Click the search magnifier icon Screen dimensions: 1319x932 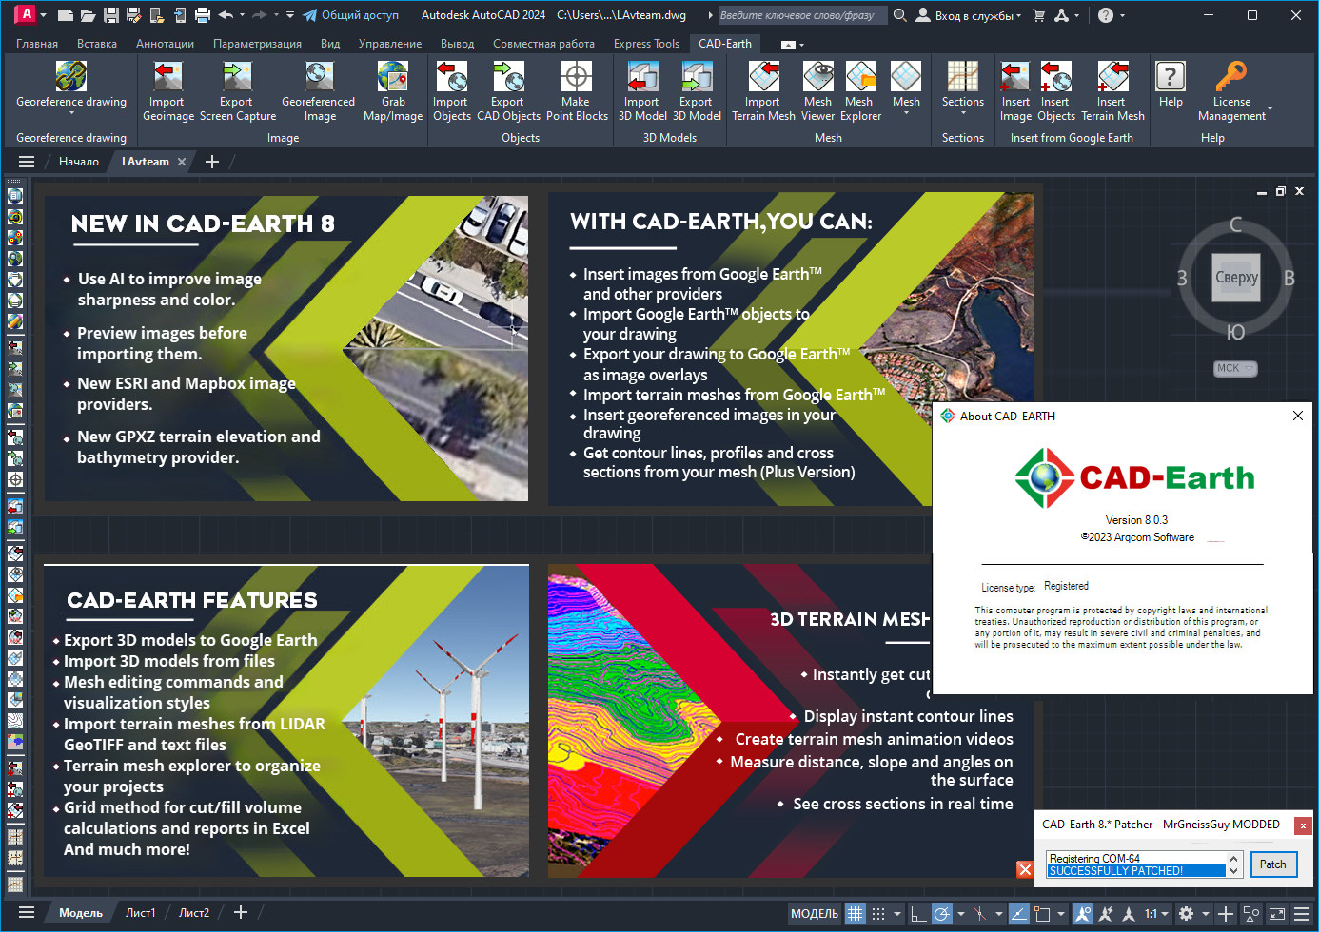tap(900, 15)
